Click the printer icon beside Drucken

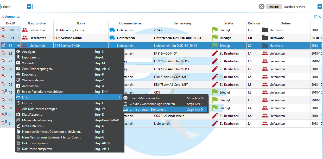(x=18, y=75)
